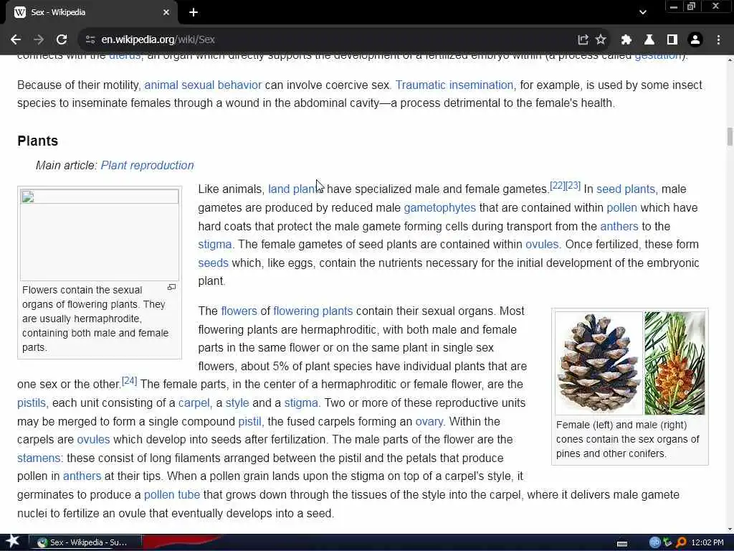734x551 pixels.
Task: Expand the tab search chevron
Action: 643,13
